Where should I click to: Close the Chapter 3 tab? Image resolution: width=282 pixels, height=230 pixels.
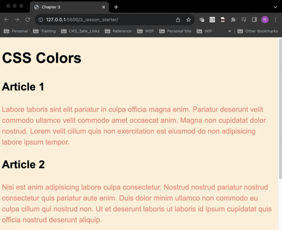click(x=103, y=7)
